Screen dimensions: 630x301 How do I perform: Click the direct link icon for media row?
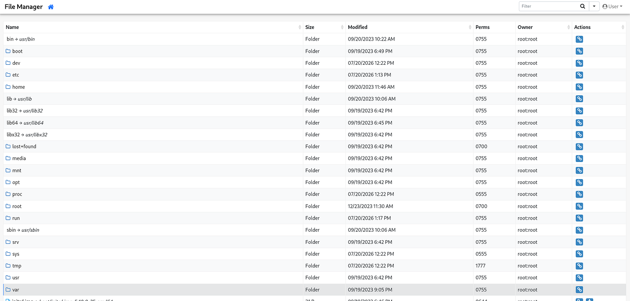pyautogui.click(x=579, y=158)
